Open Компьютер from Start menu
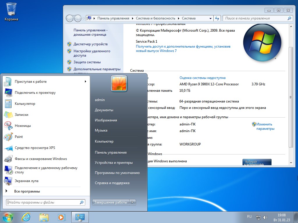 [x=104, y=141]
